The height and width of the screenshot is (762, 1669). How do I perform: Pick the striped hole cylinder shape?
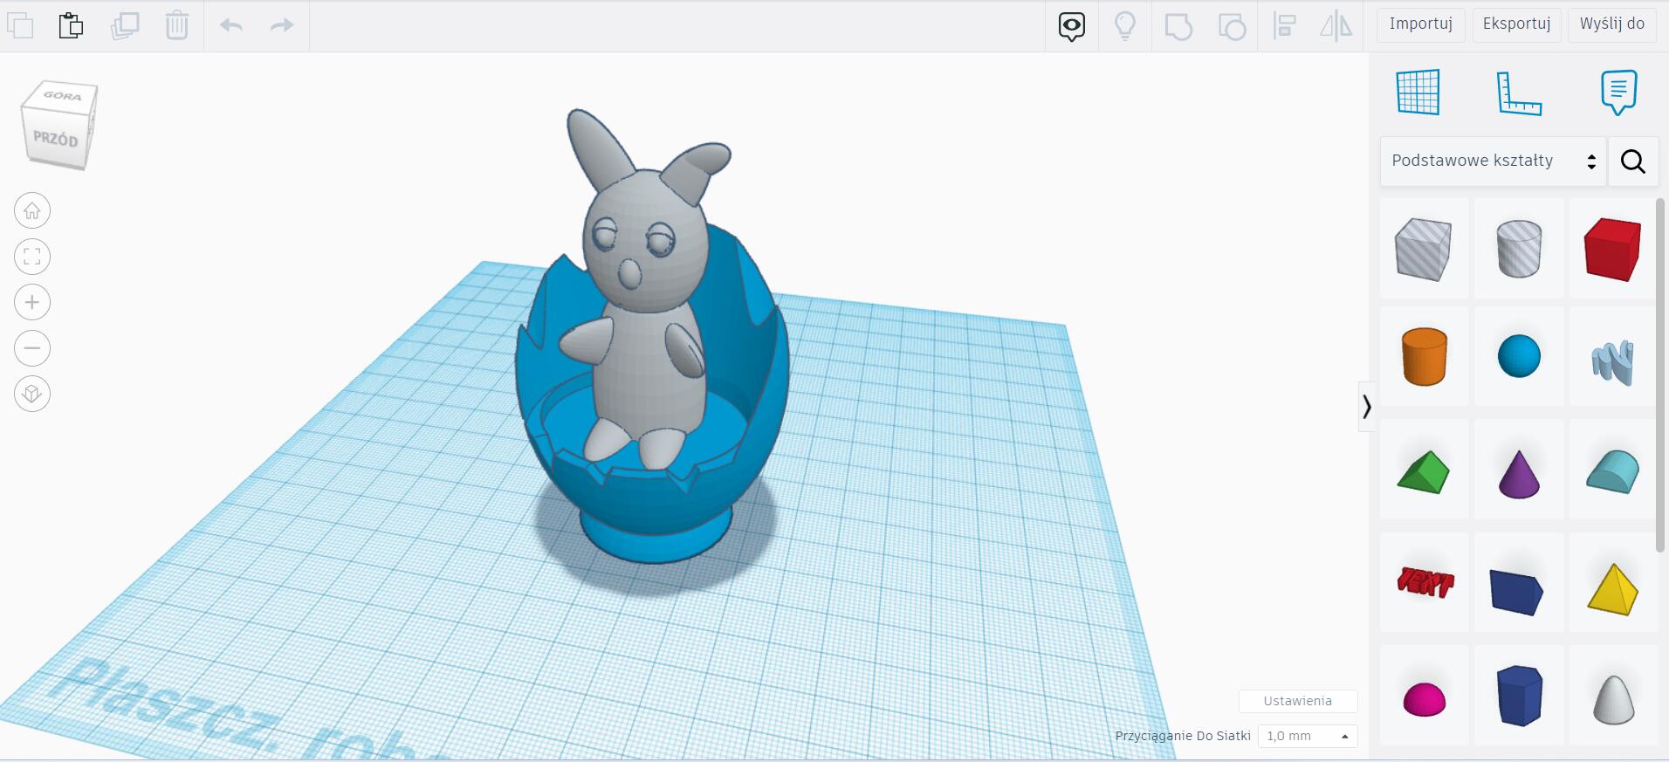pos(1519,249)
